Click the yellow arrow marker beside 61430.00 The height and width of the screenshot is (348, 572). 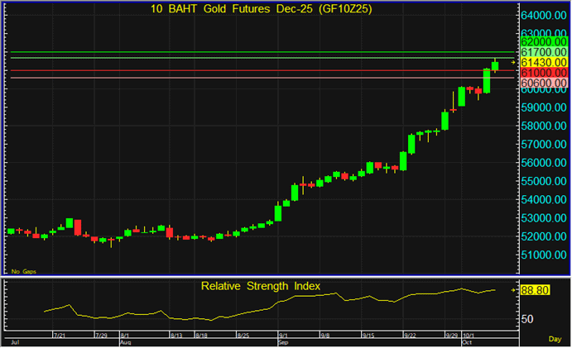[513, 62]
